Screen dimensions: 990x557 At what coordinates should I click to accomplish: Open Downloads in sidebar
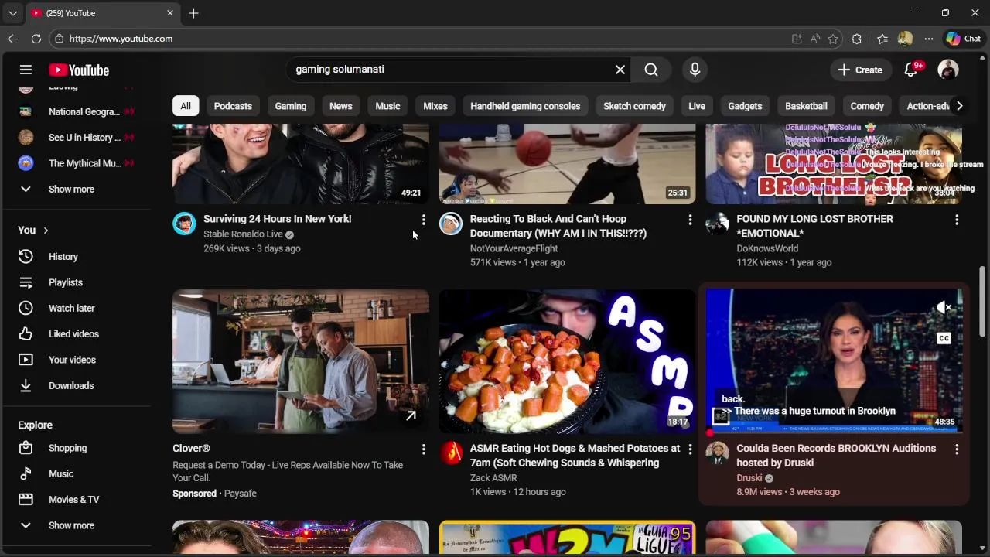77,385
